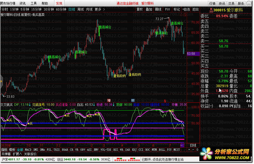The image size is (254, 164).
Task: Open the 工具 menu
Action: [x=34, y=3]
